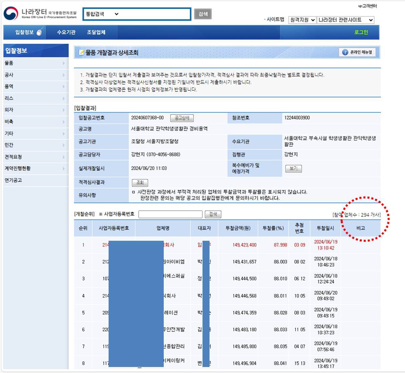Screen dimensions: 405x373
Task: Expand the 리스 sidebar arrow
Action: (x=63, y=98)
